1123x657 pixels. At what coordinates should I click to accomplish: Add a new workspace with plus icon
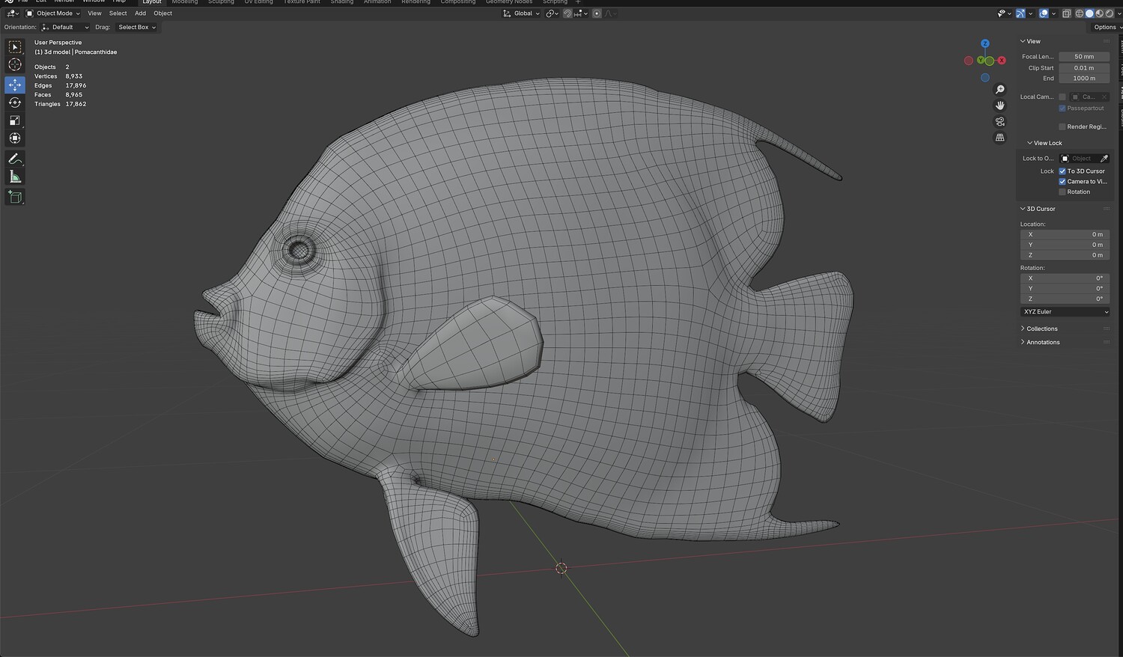coord(577,2)
